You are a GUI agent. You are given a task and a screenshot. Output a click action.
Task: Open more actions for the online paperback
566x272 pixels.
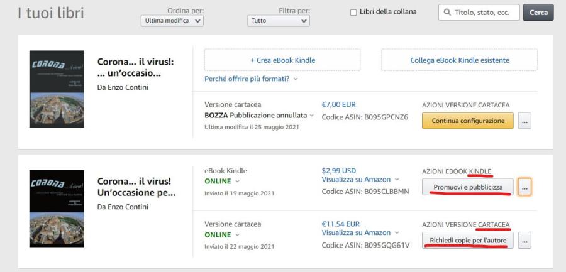525,240
